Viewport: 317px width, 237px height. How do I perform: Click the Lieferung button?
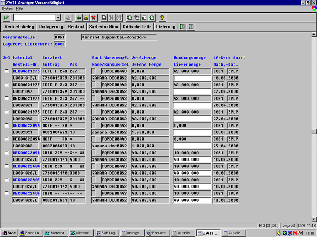[x=166, y=27]
